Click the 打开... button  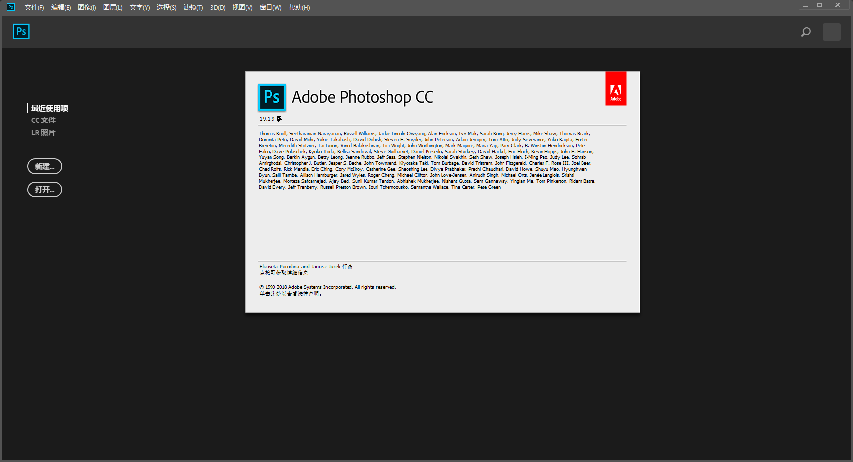click(44, 190)
